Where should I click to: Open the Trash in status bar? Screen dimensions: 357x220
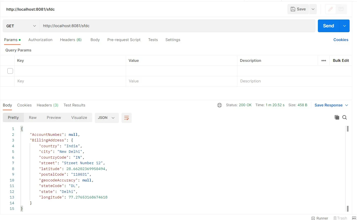(340, 218)
